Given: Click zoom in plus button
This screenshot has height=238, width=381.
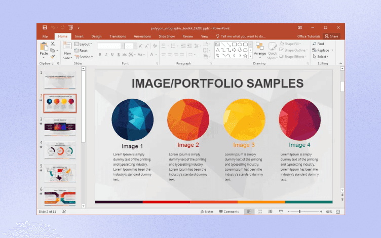Looking at the screenshot, I should tap(321, 212).
